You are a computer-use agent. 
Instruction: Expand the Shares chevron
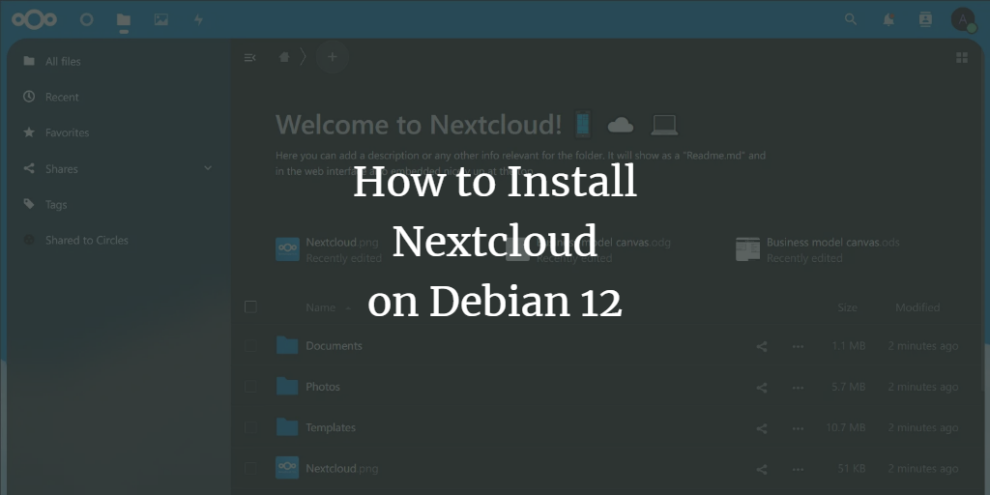coord(208,168)
